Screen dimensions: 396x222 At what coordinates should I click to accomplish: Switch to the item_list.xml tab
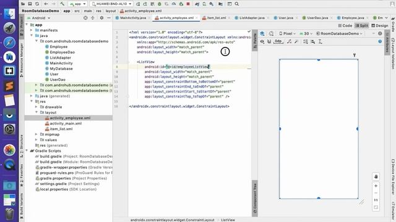coord(216,18)
